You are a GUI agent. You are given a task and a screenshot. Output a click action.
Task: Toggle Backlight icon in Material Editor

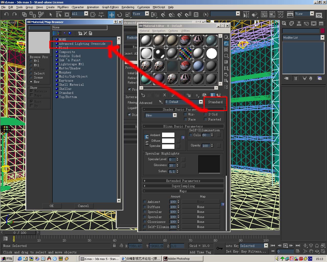coord(226,43)
